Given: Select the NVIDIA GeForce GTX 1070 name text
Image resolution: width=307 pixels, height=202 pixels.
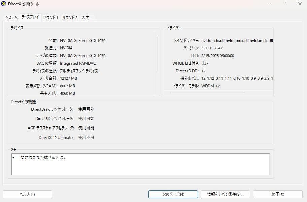Looking at the screenshot, I should coord(82,40).
